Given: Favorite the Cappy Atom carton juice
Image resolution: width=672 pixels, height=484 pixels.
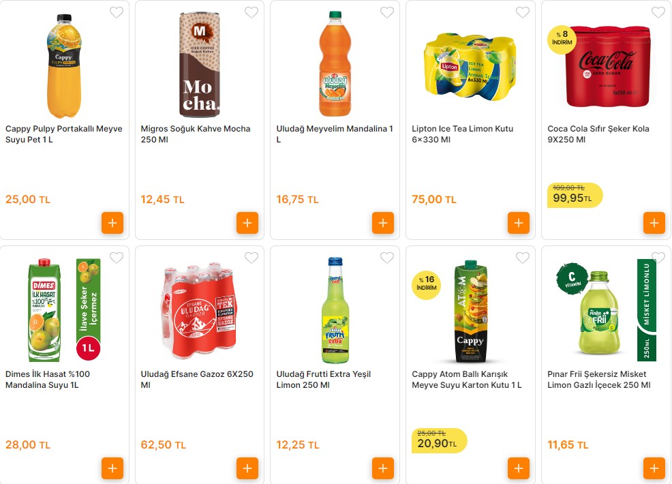Looking at the screenshot, I should [523, 258].
